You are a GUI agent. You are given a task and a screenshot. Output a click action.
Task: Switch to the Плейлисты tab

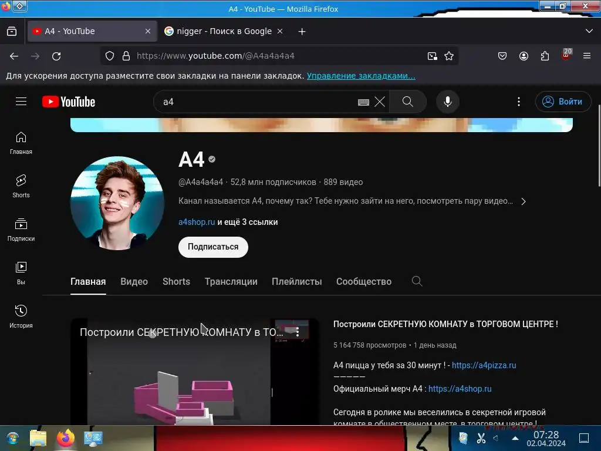(x=296, y=281)
